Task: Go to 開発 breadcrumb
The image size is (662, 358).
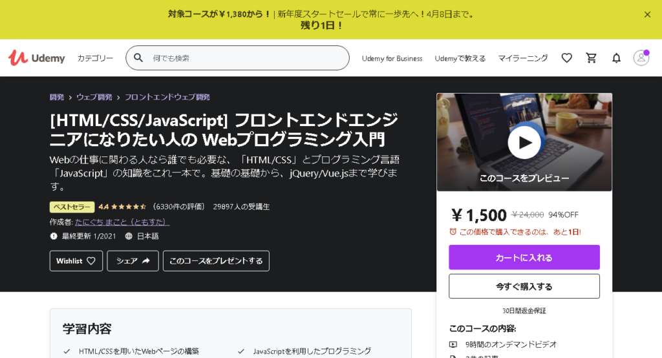Action: [57, 97]
